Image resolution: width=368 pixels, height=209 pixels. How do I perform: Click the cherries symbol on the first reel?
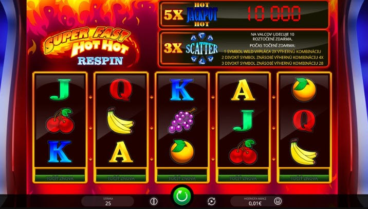(60, 120)
